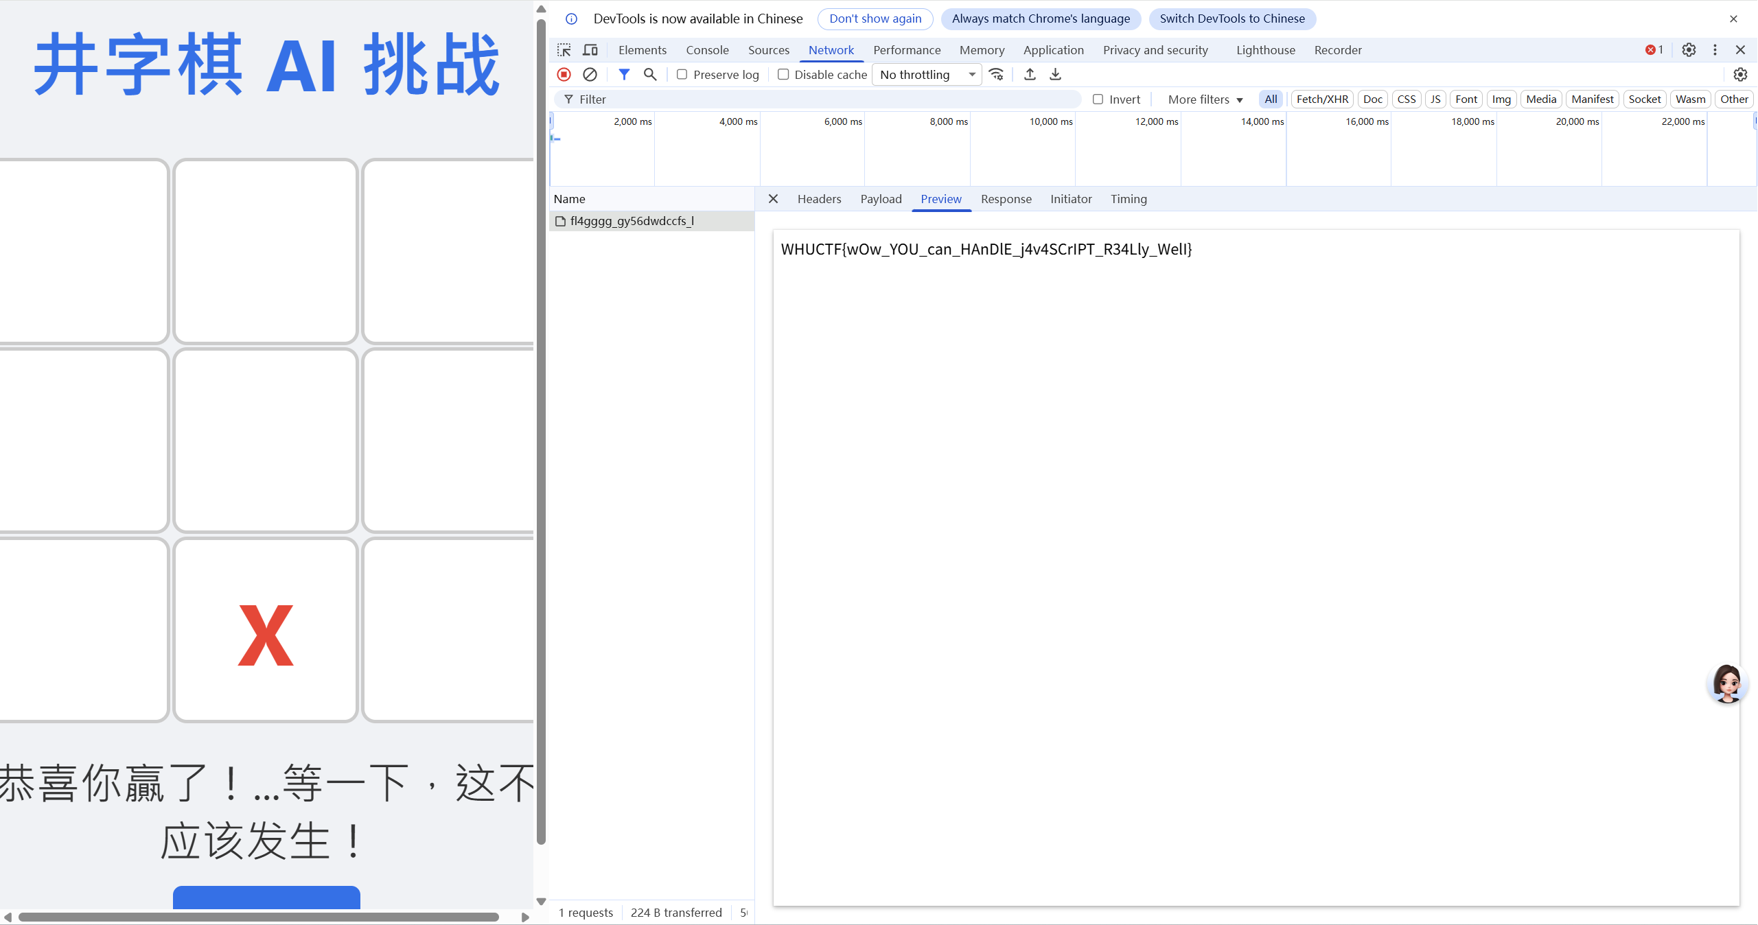Screen dimensions: 1758x925
Task: Tick the Invert filter checkbox
Action: (x=1098, y=99)
